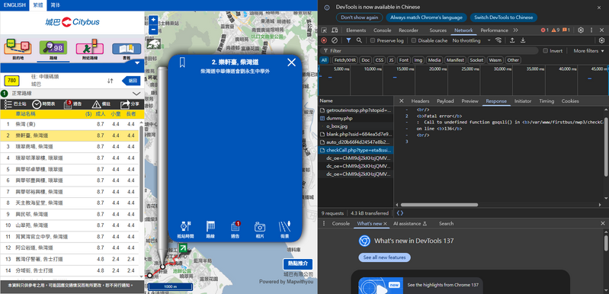Select stop 3 環翠商場, 柴灣道
This screenshot has height=294, width=609.
(x=69, y=147)
